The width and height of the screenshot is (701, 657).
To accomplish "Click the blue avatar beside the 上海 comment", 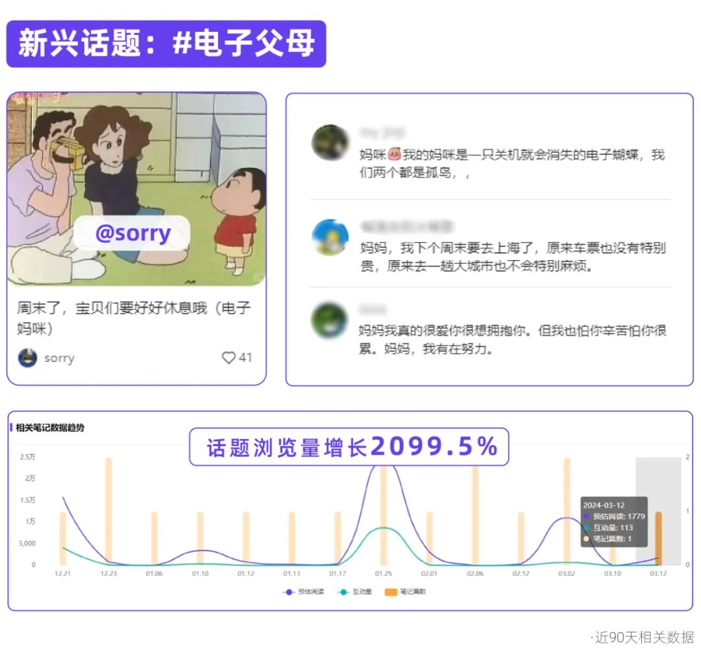I will coord(330,237).
